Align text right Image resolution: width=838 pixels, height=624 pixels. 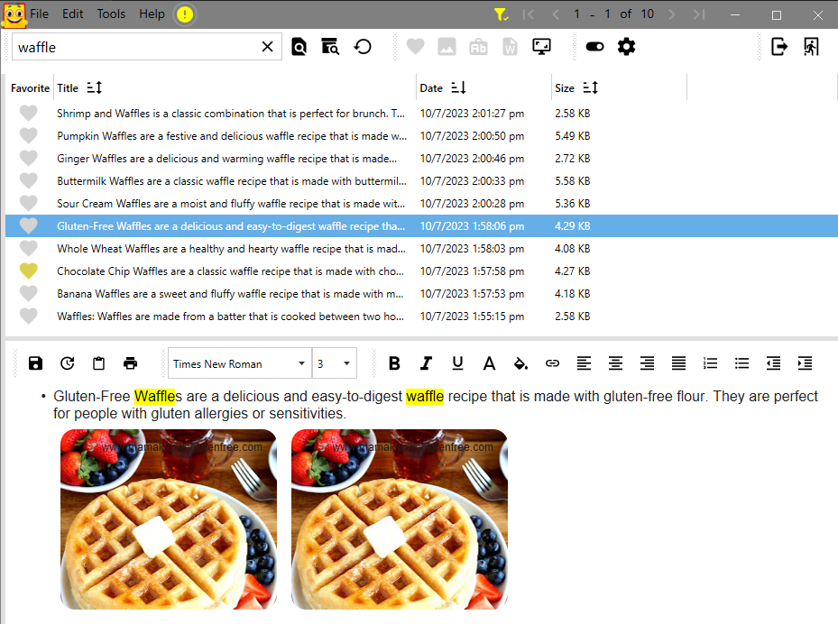[x=647, y=363]
